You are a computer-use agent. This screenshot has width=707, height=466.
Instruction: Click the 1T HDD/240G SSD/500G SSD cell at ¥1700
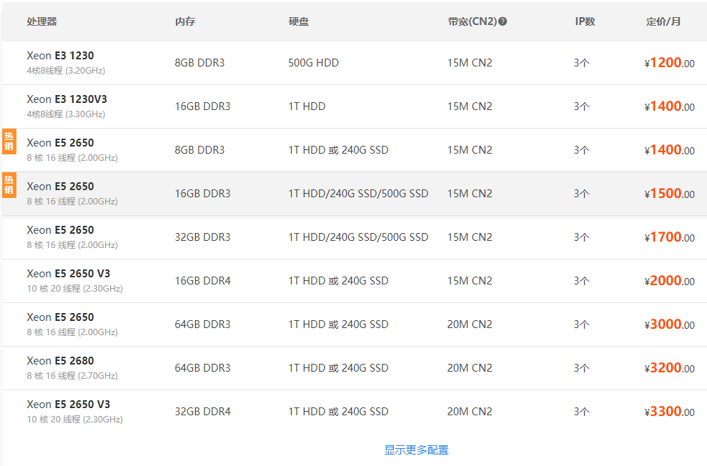358,237
